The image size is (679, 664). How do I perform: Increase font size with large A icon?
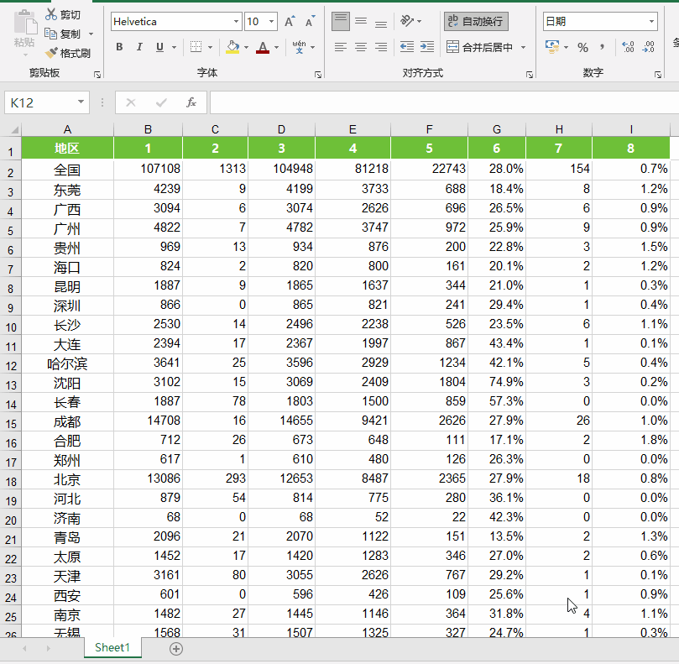point(290,21)
